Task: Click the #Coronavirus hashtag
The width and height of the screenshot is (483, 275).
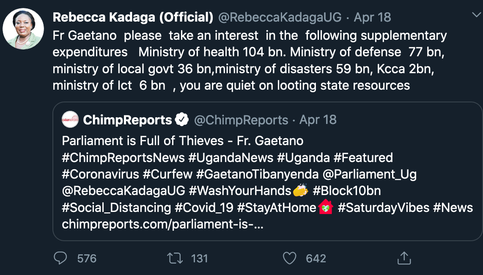Action: (100, 174)
